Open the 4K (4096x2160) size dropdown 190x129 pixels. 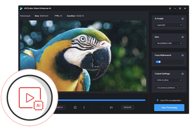pos(169,43)
